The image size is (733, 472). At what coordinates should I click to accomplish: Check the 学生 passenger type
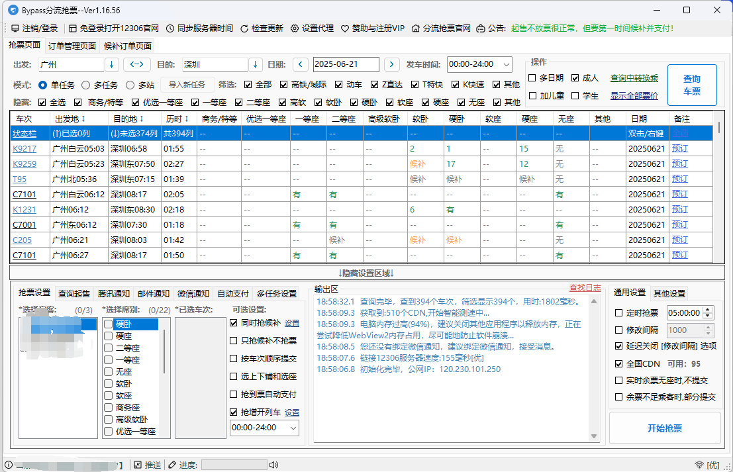pyautogui.click(x=575, y=95)
